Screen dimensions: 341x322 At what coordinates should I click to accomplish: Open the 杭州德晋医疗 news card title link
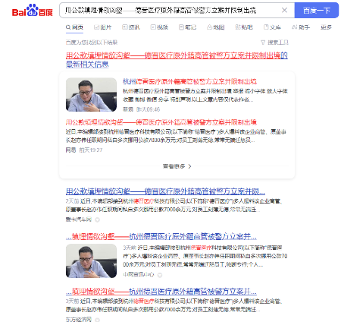189,82
